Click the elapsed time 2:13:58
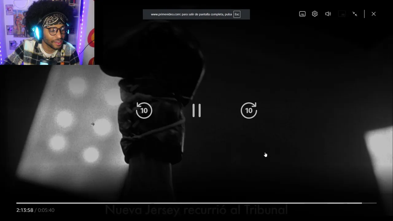The width and height of the screenshot is (393, 221). click(x=25, y=210)
